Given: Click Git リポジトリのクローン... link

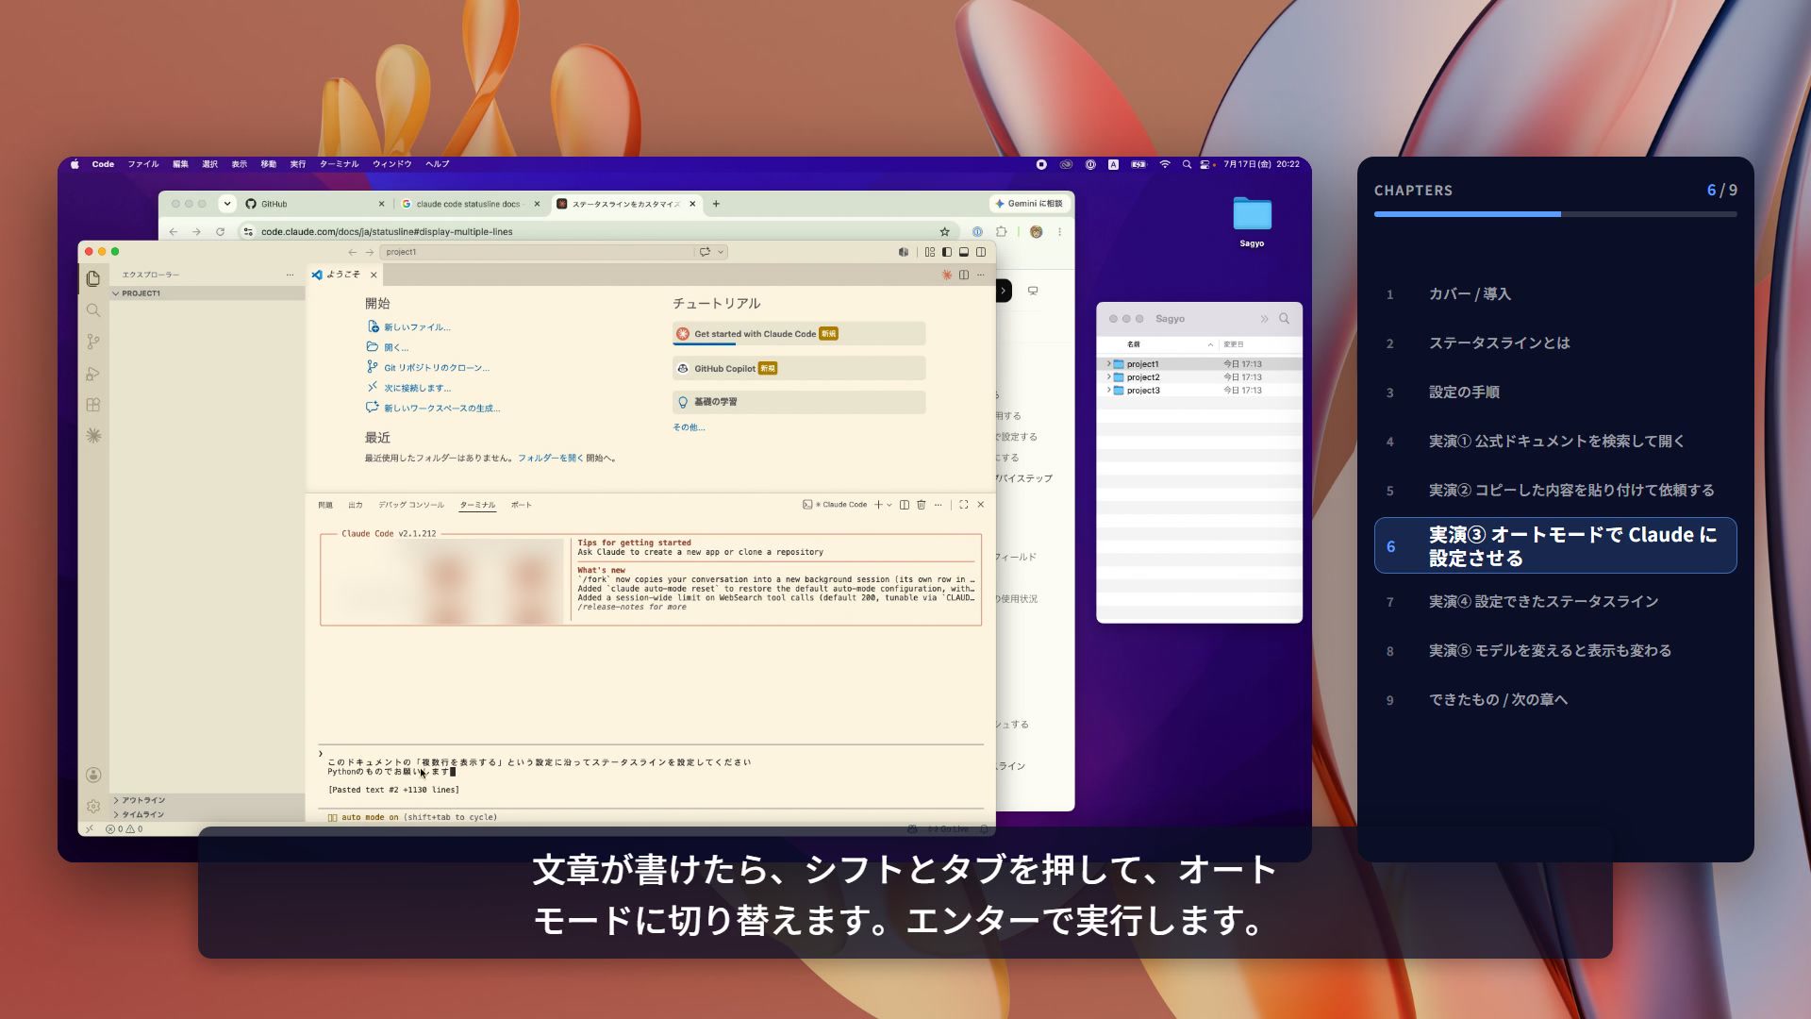Looking at the screenshot, I should (437, 368).
